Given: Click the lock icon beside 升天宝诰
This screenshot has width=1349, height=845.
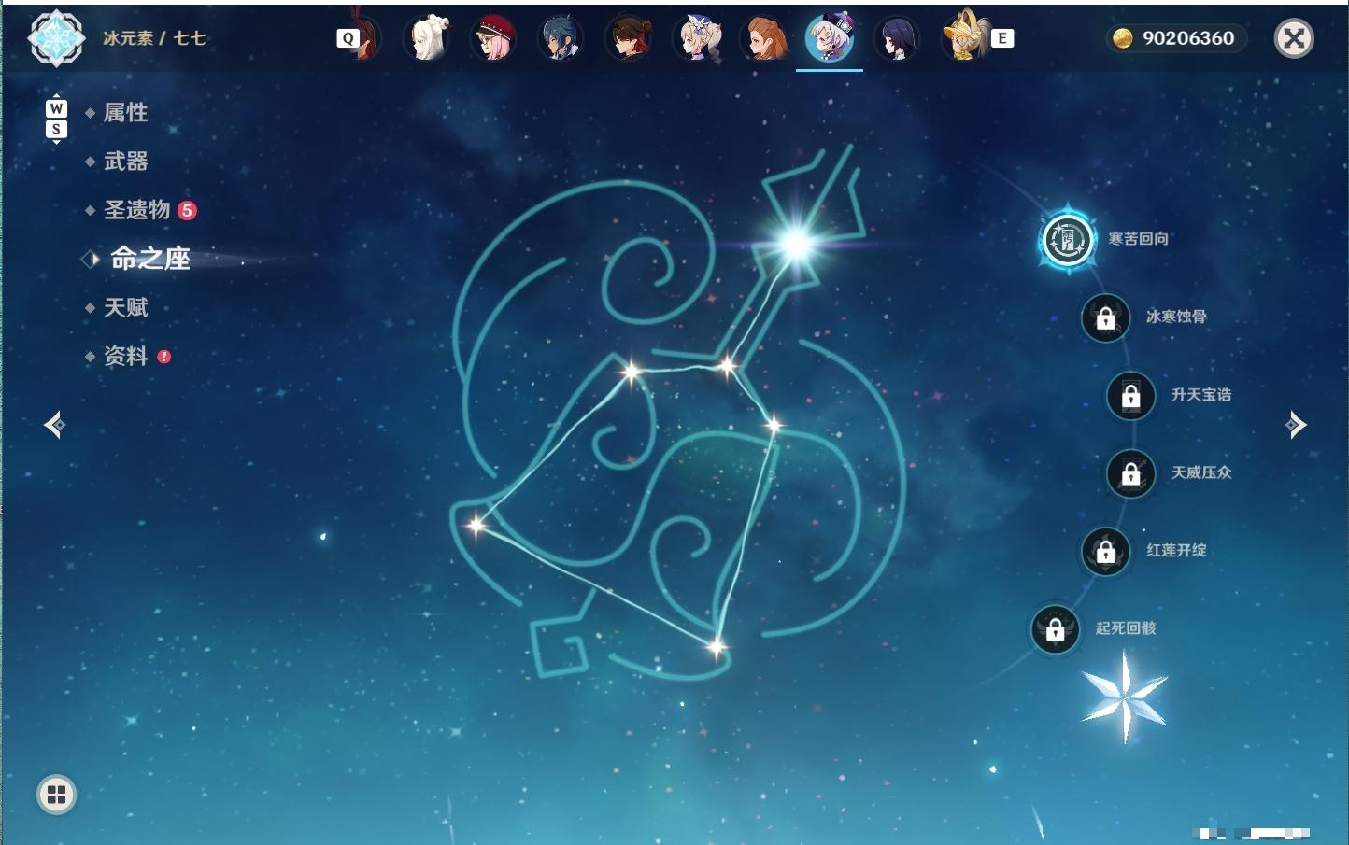Looking at the screenshot, I should click(1130, 396).
